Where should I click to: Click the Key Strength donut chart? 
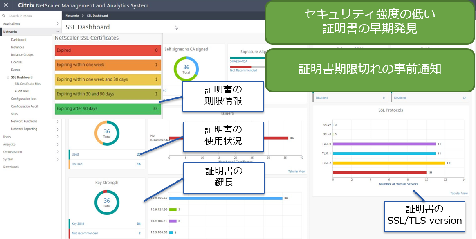pyautogui.click(x=107, y=201)
